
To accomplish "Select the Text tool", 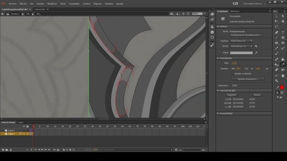I will click(283, 33).
